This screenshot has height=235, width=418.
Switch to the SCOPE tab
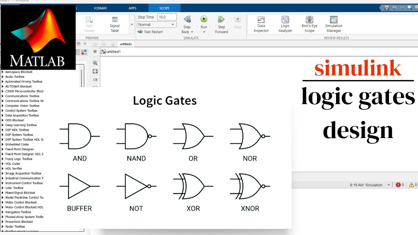point(164,8)
